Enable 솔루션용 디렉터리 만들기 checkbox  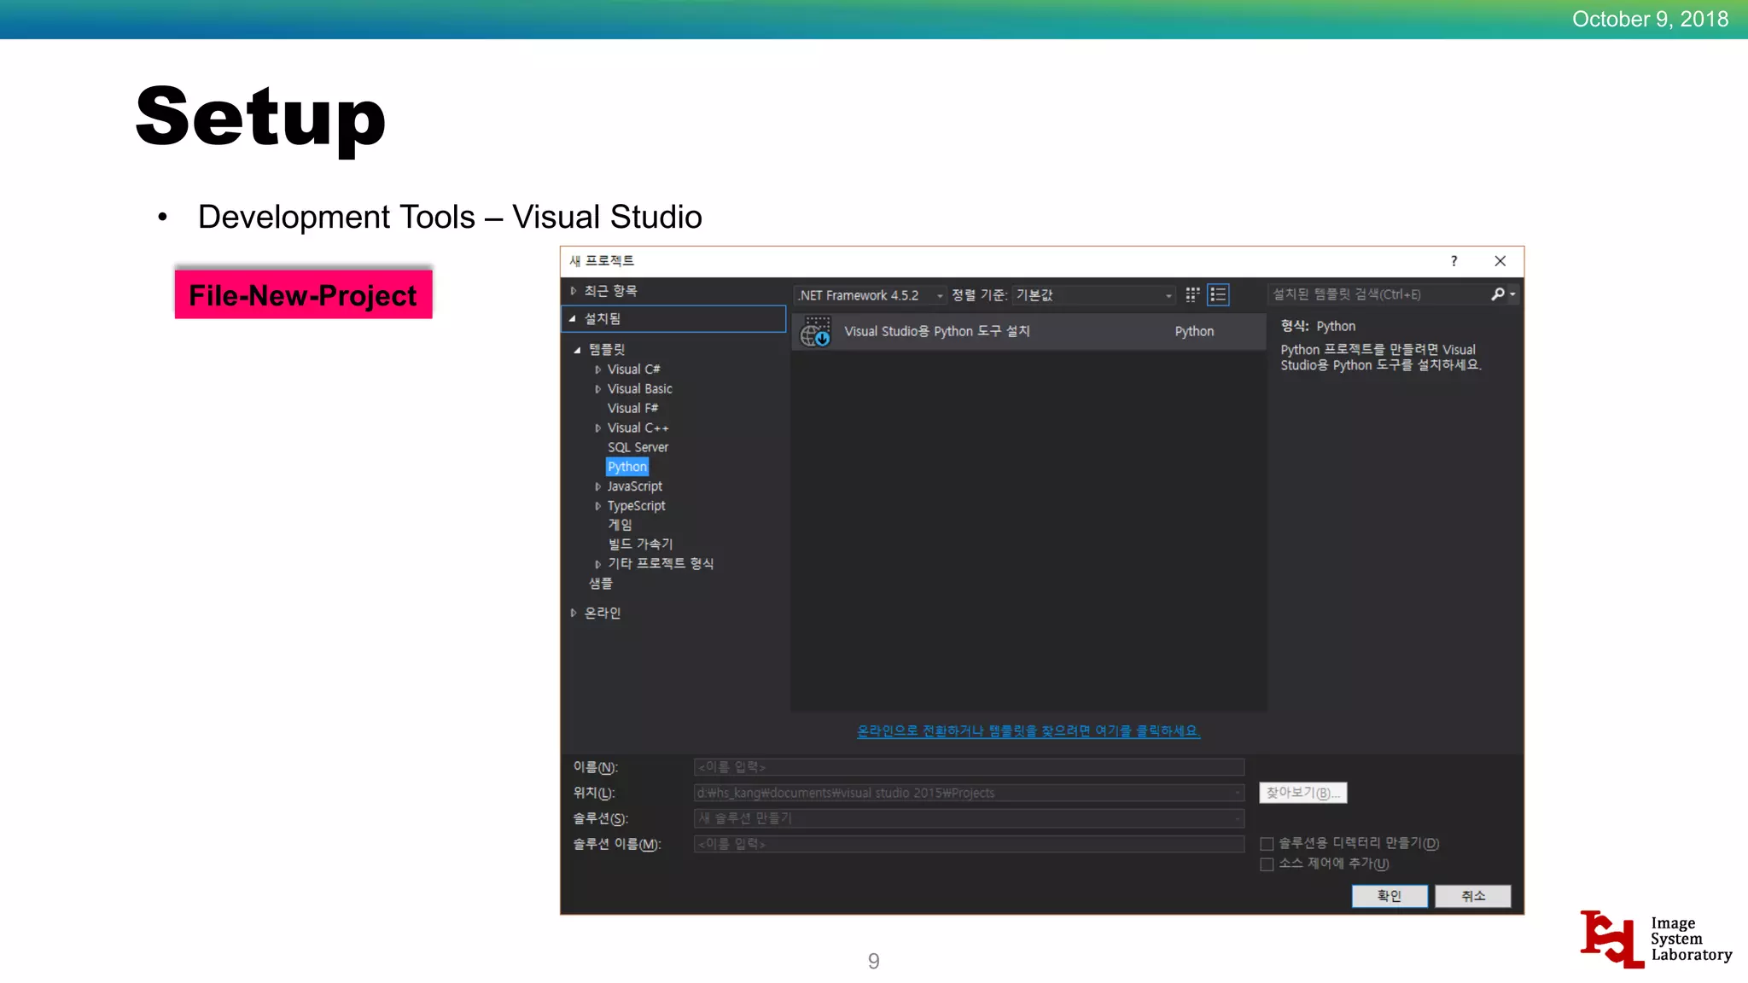(1267, 844)
